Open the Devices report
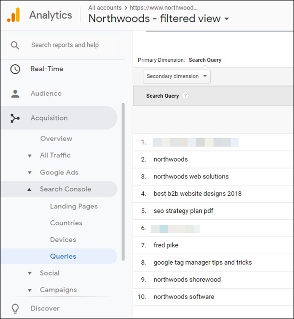 pos(63,240)
